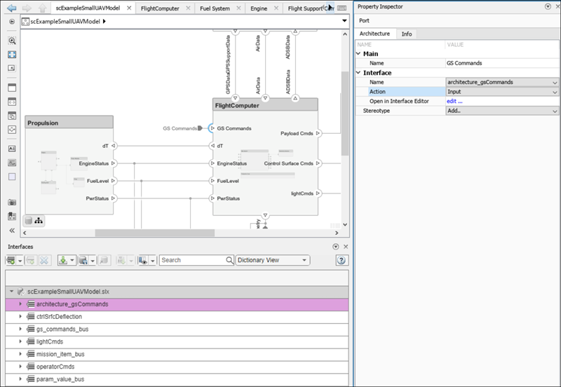Viewport: 561px width, 387px height.
Task: Click the edit link for Interface Editor
Action: pos(454,101)
